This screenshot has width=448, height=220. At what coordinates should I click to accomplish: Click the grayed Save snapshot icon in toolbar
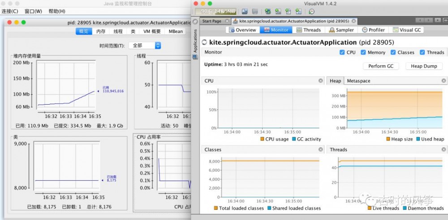255,12
